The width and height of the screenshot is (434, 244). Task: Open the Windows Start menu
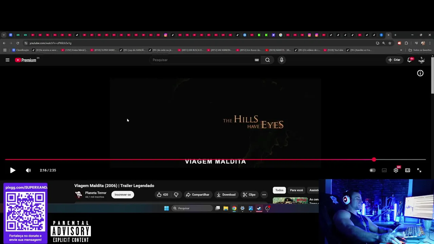point(166,208)
